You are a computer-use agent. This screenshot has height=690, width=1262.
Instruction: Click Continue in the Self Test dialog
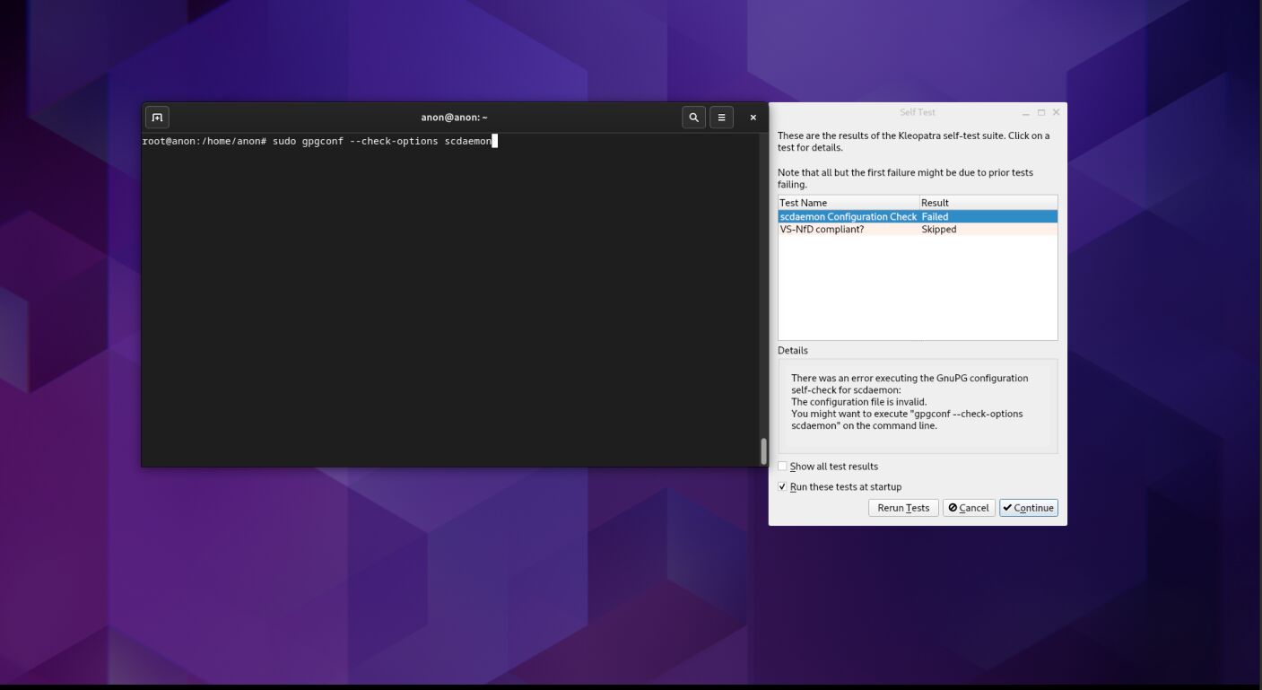coord(1028,508)
